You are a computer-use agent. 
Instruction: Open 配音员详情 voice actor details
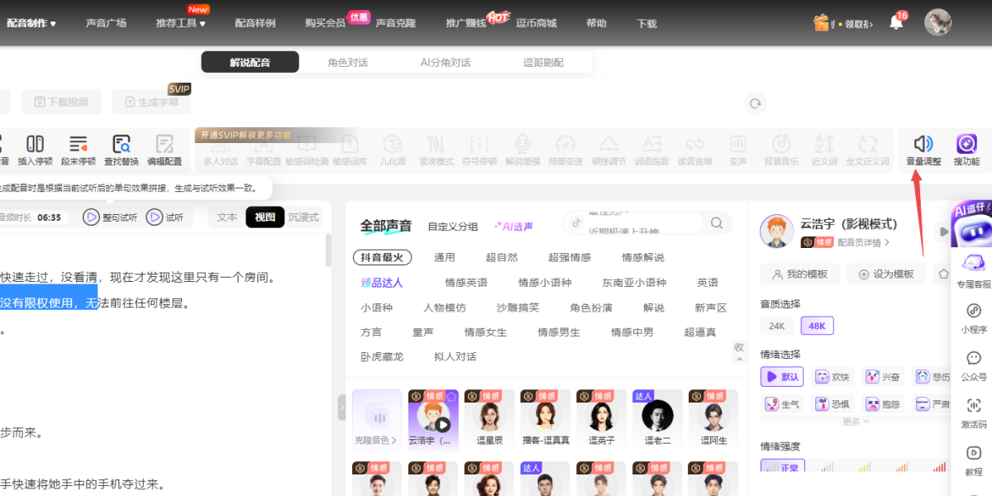click(863, 242)
